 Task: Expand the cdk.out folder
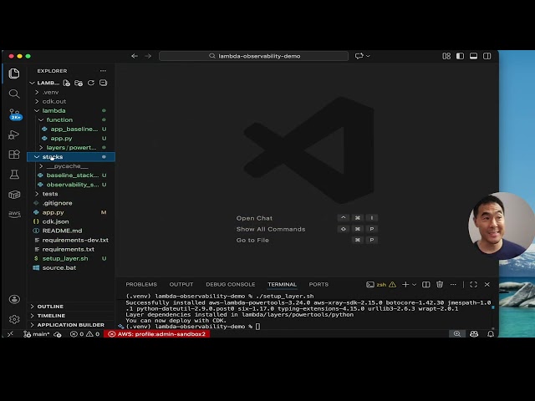[71, 101]
